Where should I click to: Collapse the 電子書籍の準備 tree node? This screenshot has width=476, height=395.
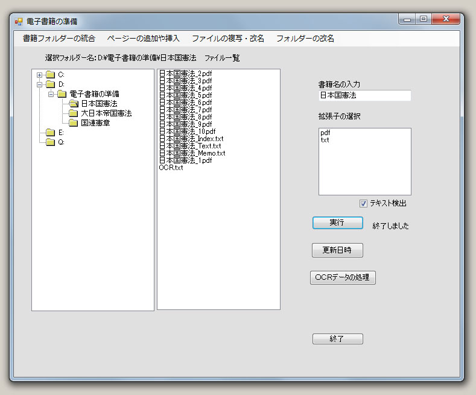pyautogui.click(x=51, y=94)
